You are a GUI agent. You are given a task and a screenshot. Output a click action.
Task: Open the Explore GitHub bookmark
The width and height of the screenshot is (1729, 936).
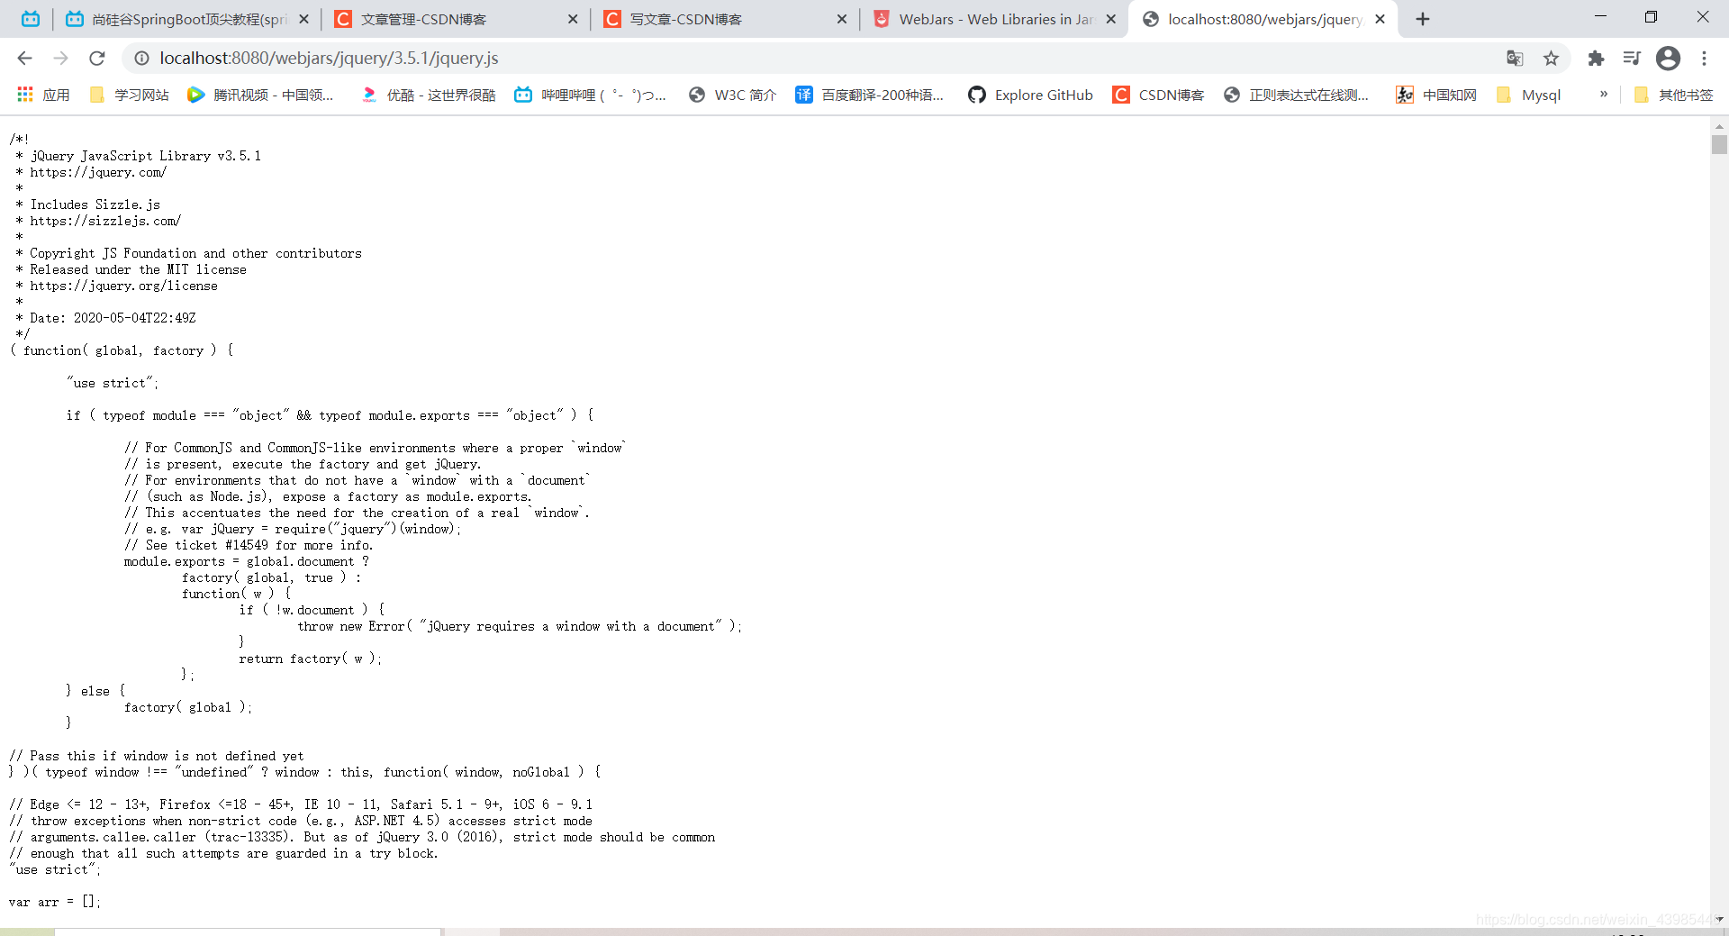coord(1030,95)
